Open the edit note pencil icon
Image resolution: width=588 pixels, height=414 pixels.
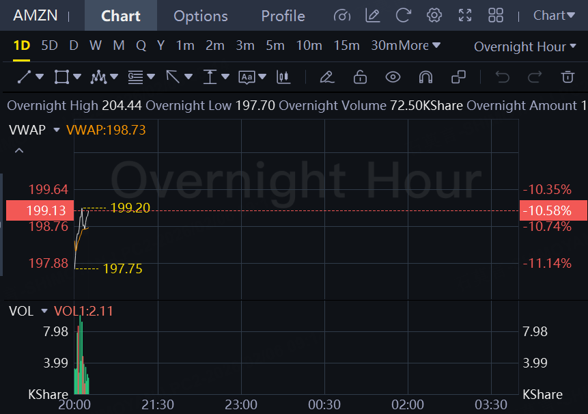coord(372,15)
